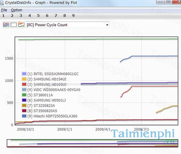Open the Power Cycle Count attribute dropdown

pos(68,25)
